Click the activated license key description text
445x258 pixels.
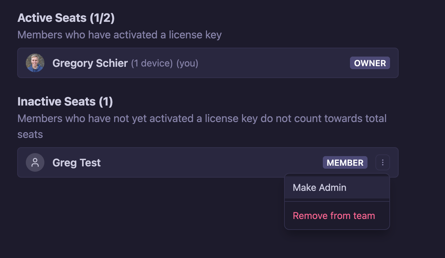(120, 35)
